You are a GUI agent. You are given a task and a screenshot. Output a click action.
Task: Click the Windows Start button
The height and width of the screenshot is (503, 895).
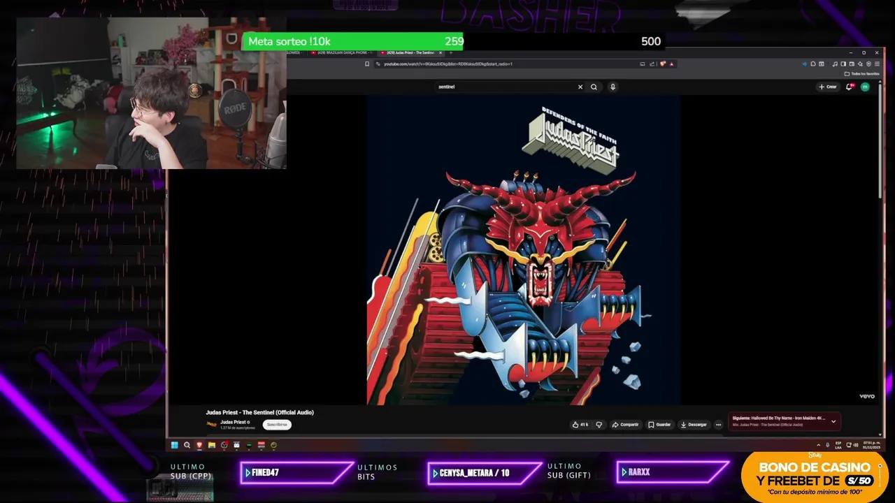click(174, 445)
